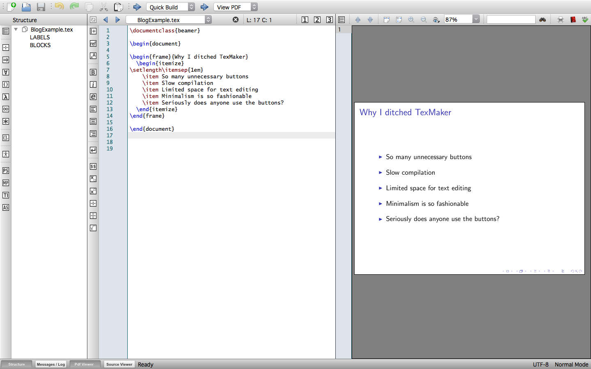
Task: Go to next document with right arrow
Action: [x=118, y=20]
